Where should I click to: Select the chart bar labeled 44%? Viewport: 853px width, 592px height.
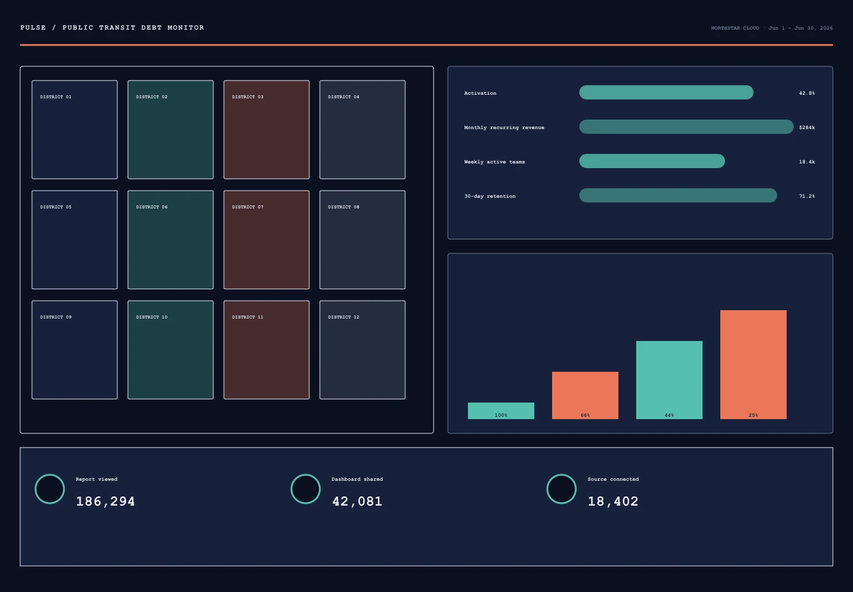(x=669, y=380)
